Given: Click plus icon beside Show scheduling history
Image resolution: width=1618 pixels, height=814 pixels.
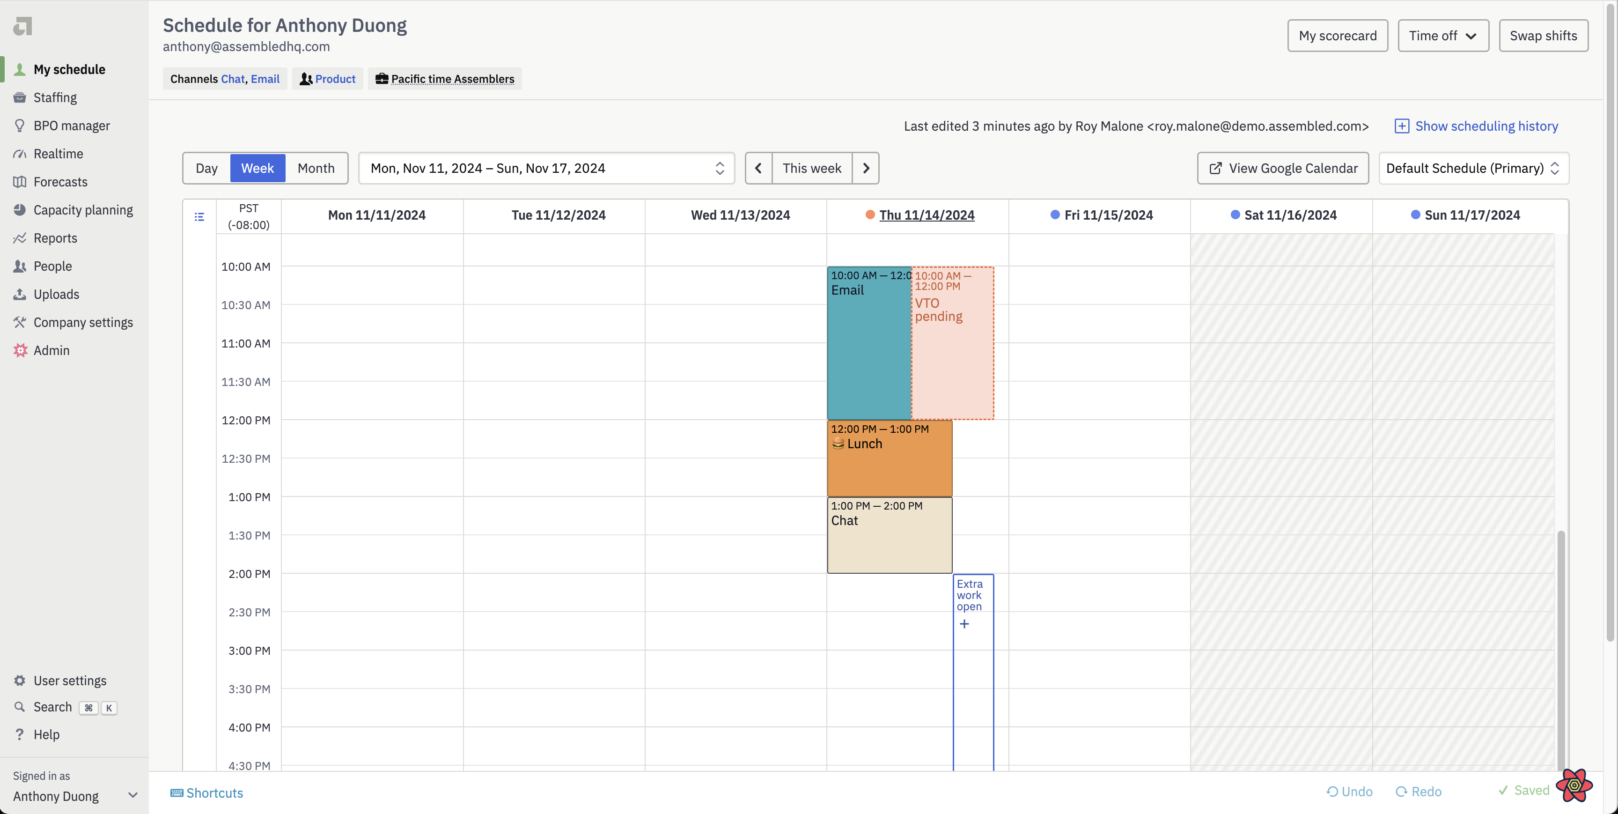Looking at the screenshot, I should 1402,126.
